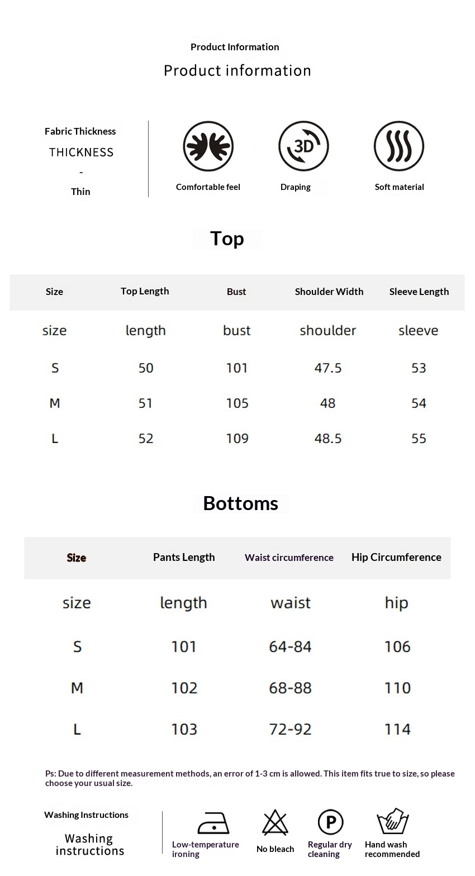Click the Top section heading

(227, 239)
